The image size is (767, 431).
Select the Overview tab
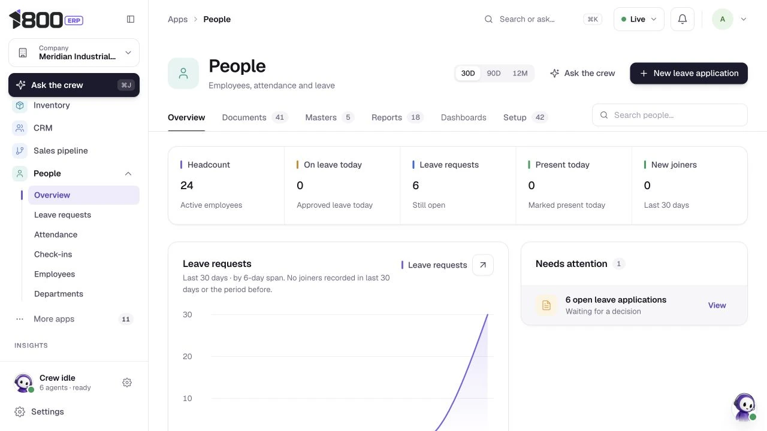[x=186, y=117]
